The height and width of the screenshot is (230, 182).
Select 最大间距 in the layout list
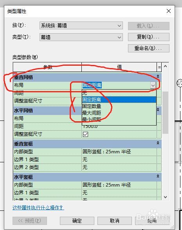pyautogui.click(x=119, y=113)
